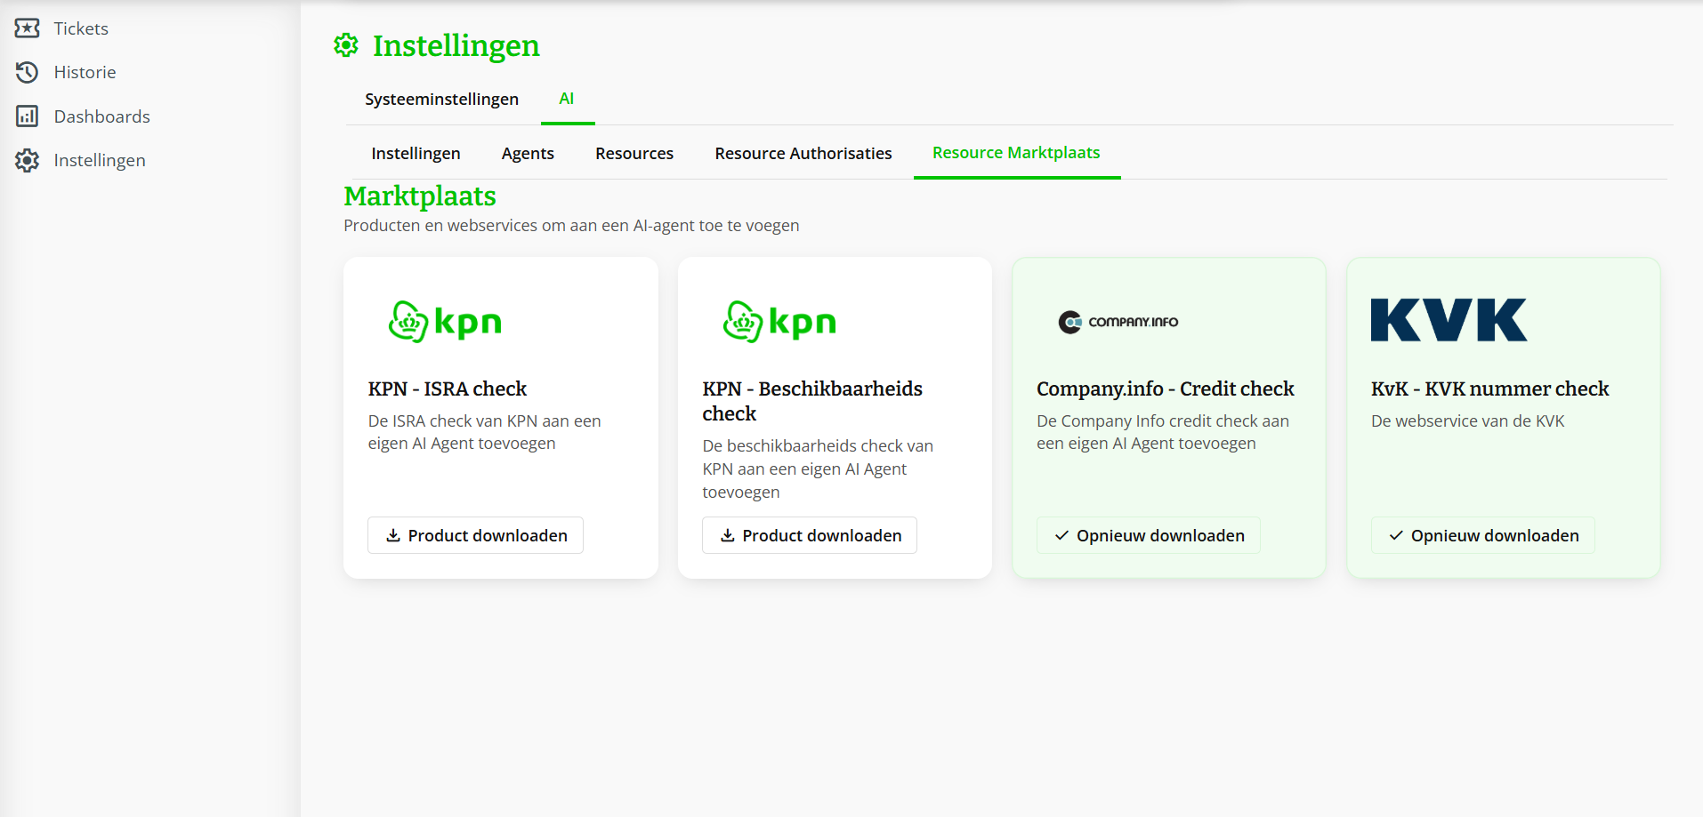
Task: Click Dashboards label in sidebar
Action: 101,116
